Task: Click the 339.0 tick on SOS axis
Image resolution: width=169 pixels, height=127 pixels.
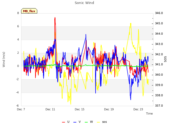Action: [159, 85]
